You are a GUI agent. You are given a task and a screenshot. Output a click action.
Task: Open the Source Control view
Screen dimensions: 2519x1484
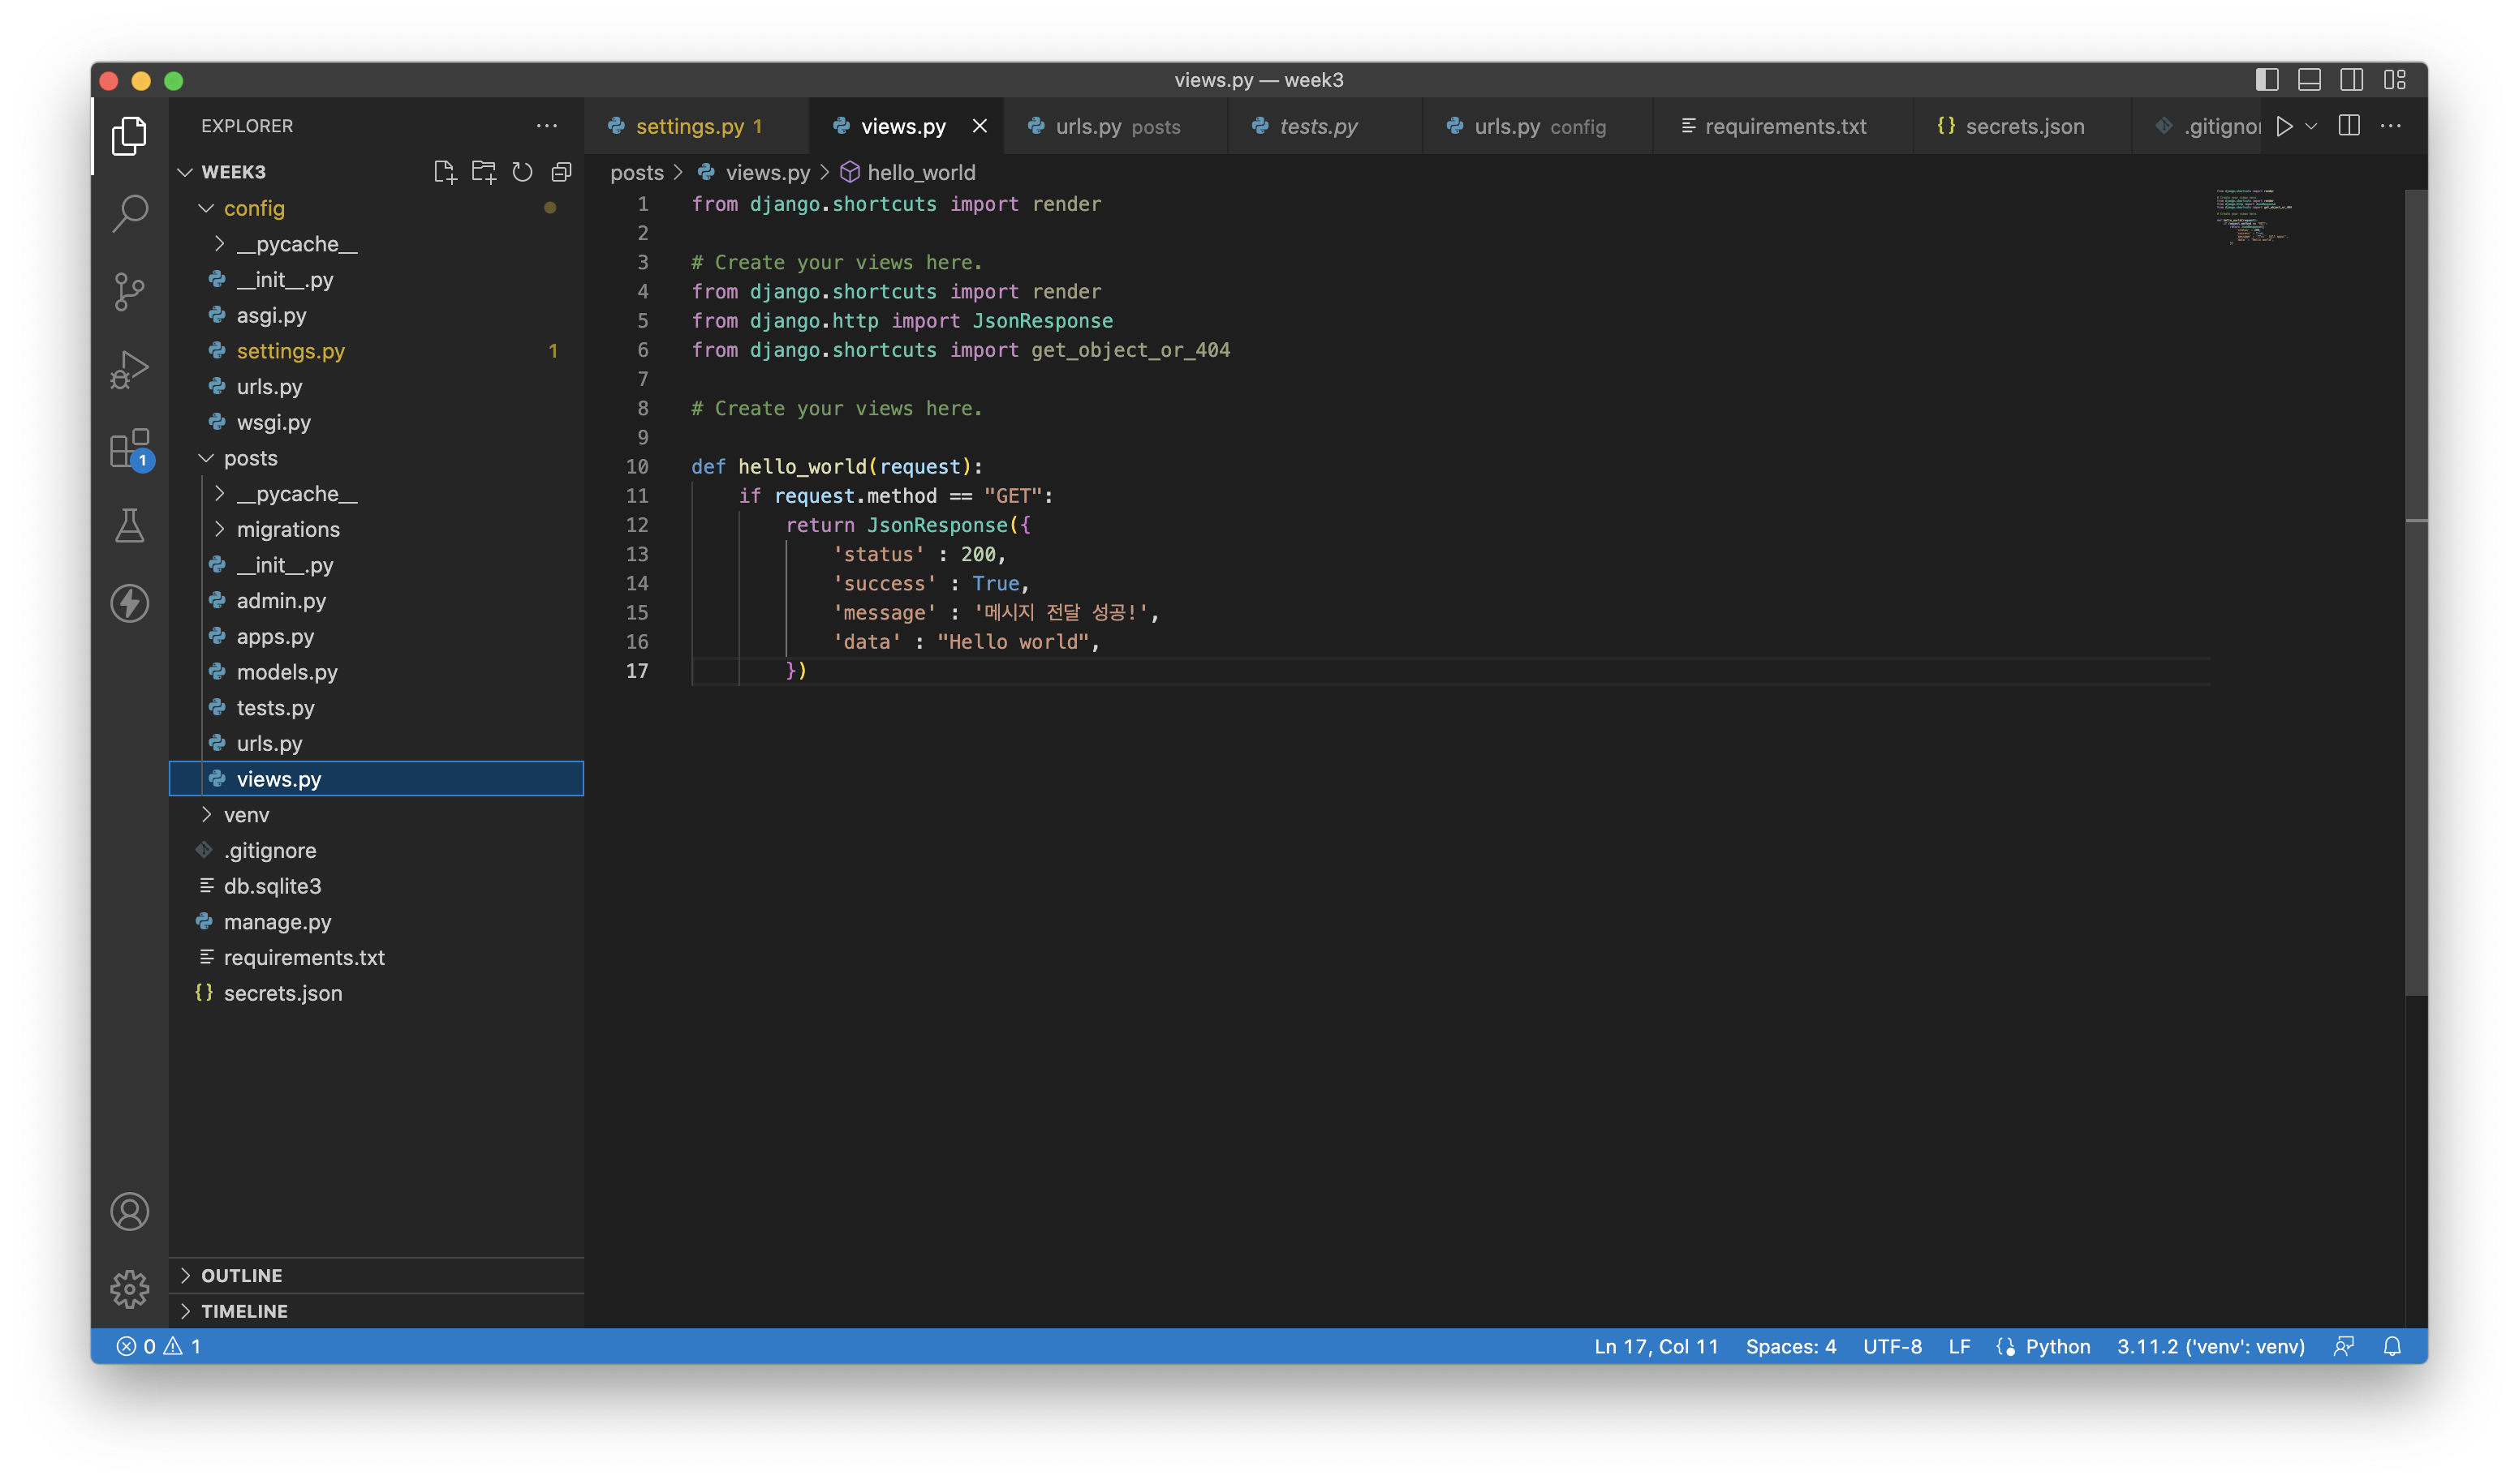point(130,292)
